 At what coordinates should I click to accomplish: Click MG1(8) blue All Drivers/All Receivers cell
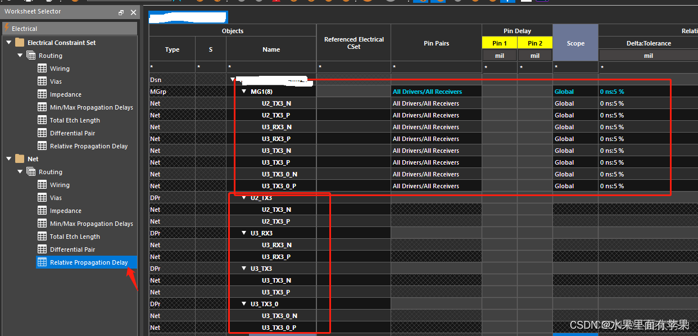(x=427, y=92)
